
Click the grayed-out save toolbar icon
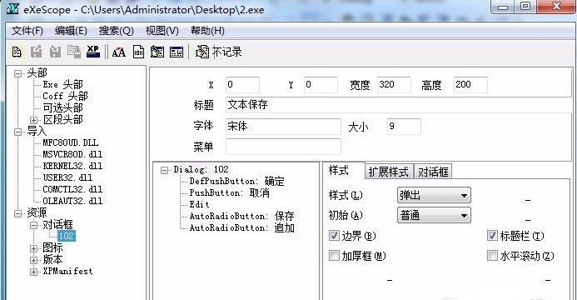click(x=36, y=52)
